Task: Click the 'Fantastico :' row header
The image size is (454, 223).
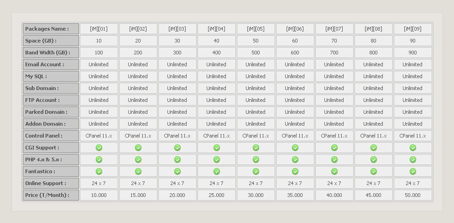Action: pos(51,171)
